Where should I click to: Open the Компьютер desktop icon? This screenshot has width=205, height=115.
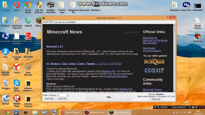click(5, 37)
